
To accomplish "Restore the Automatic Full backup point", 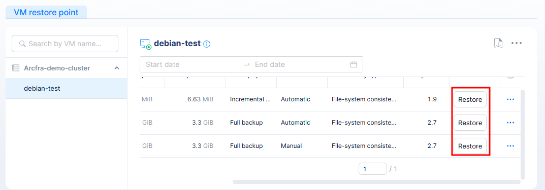I will coord(470,123).
